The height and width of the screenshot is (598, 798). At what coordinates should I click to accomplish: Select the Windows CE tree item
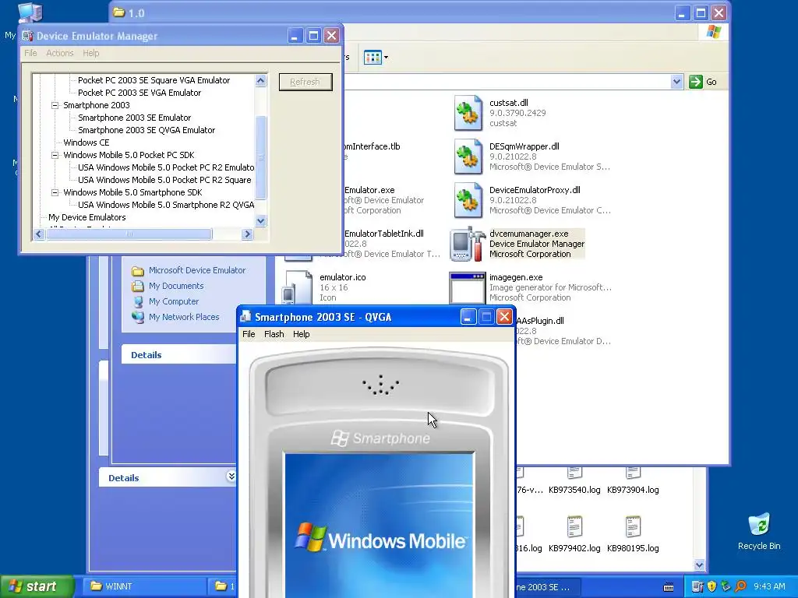[x=86, y=142]
